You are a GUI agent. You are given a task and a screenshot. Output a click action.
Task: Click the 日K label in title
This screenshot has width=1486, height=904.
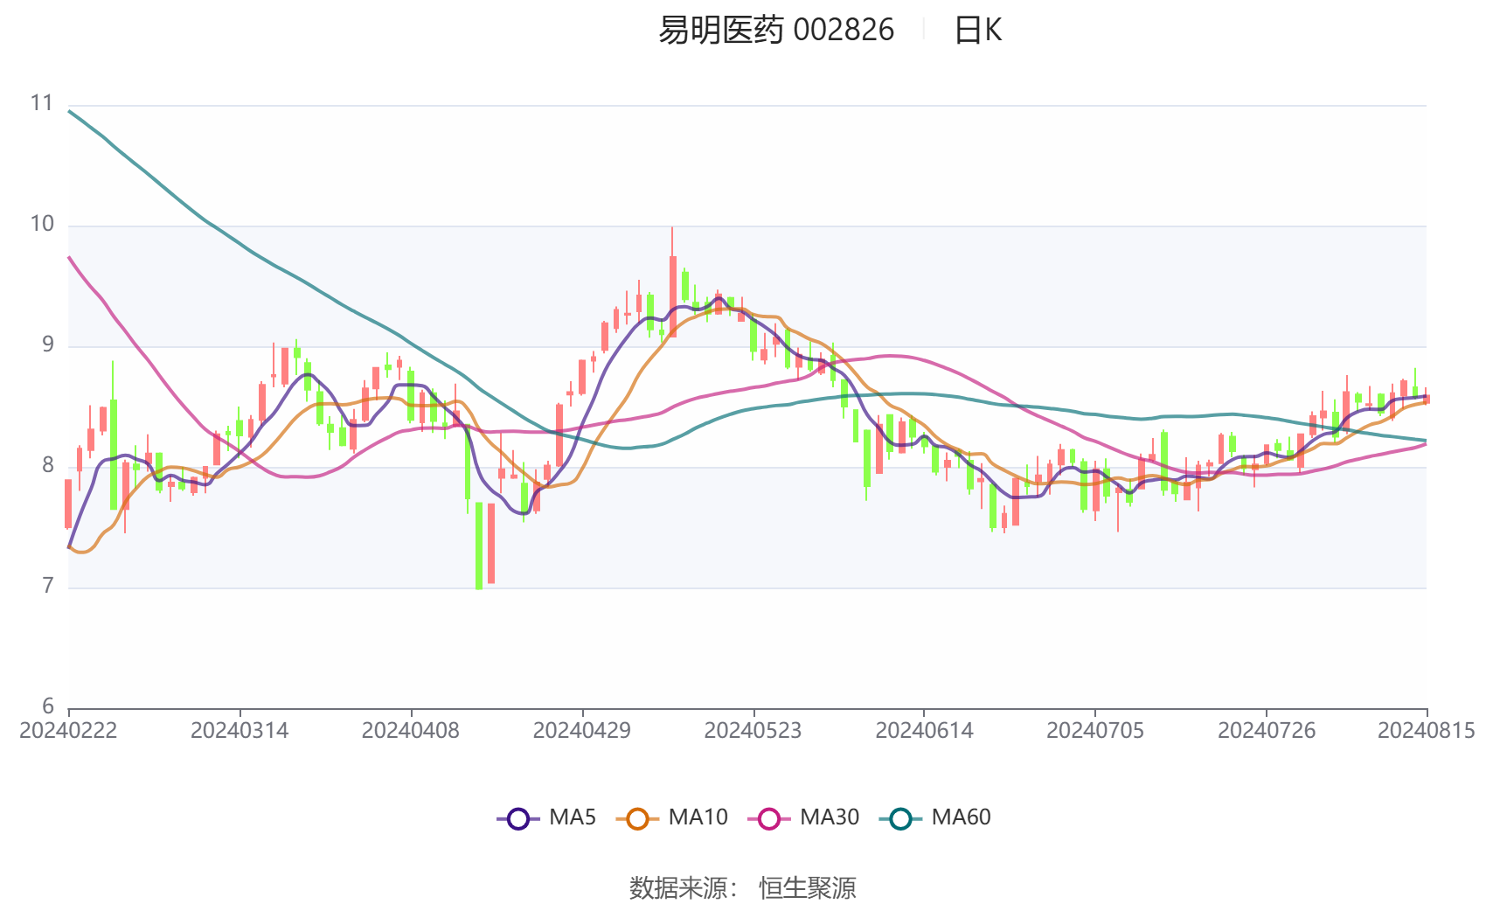pos(977,31)
